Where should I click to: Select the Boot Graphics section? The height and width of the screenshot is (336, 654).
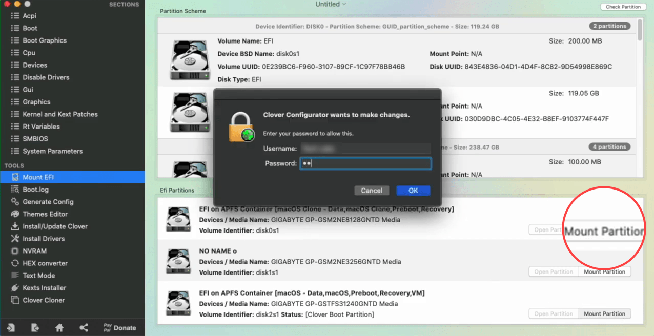[x=72, y=40]
